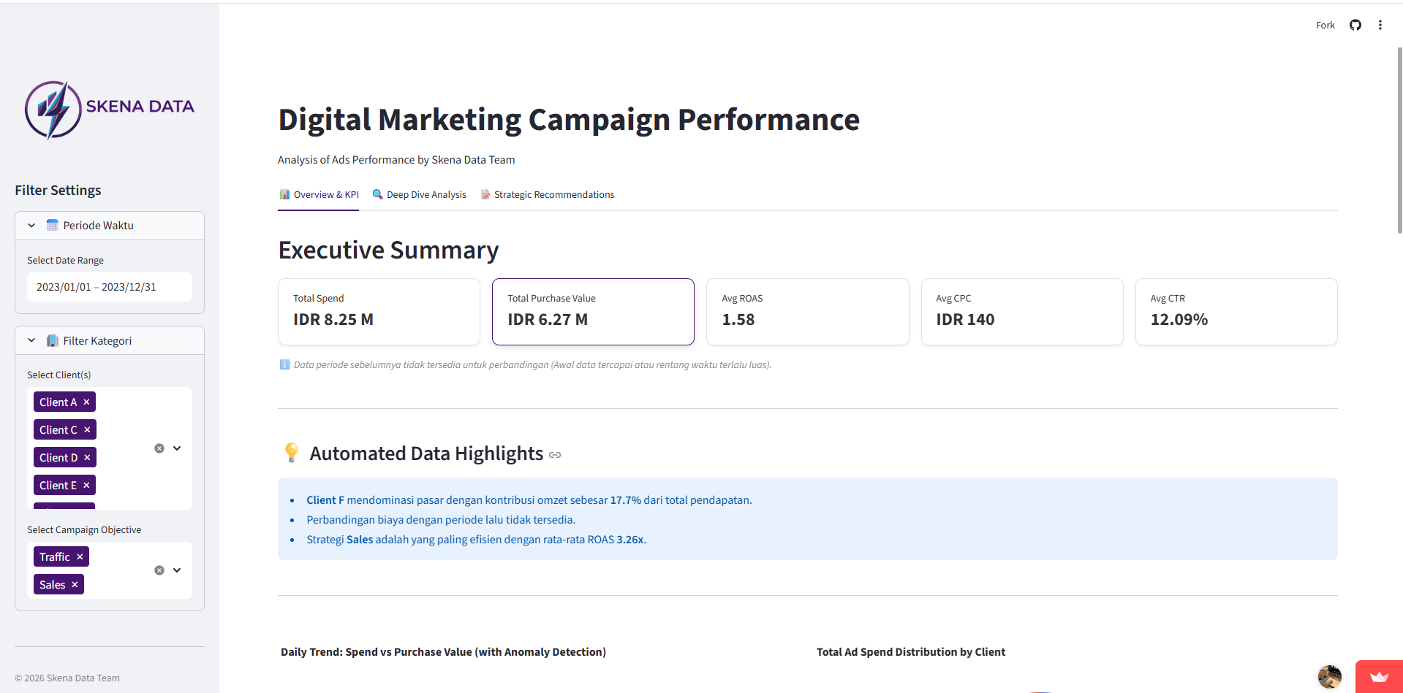
Task: Switch to the Deep Dive Analysis tab
Action: [426, 194]
